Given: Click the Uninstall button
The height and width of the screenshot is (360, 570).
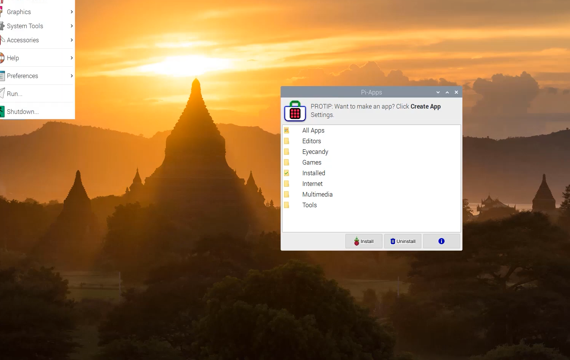Looking at the screenshot, I should point(403,241).
